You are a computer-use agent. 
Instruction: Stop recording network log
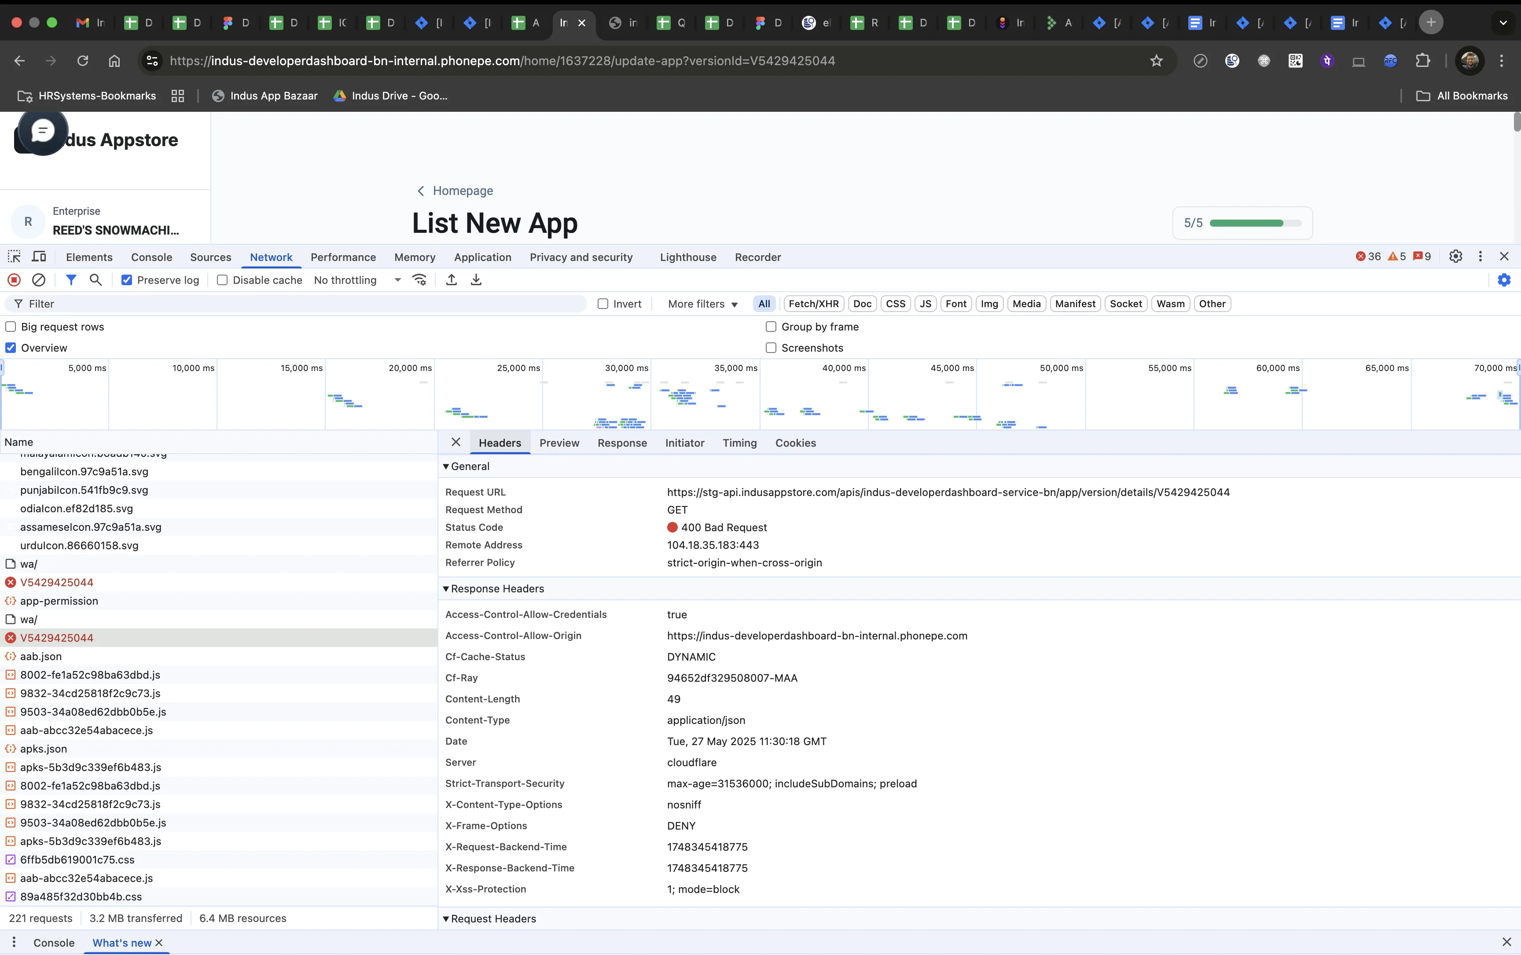(x=14, y=280)
